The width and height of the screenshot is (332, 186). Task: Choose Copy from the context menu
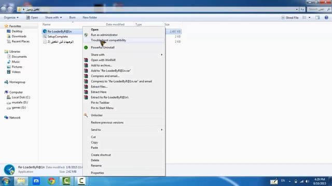click(x=94, y=143)
